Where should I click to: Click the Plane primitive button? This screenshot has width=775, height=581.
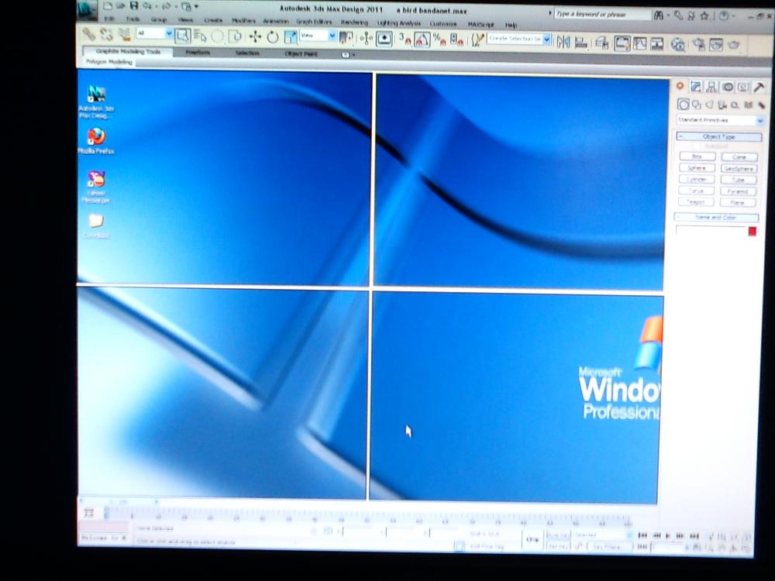click(x=738, y=202)
